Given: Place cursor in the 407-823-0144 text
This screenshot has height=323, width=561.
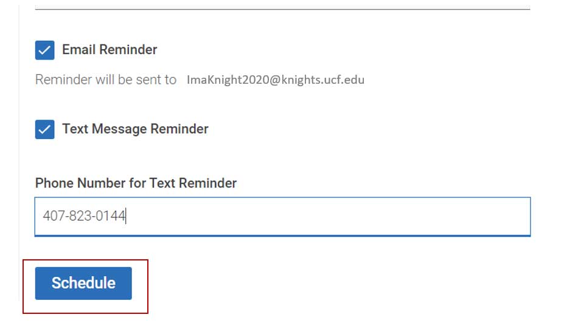Looking at the screenshot, I should click(84, 216).
